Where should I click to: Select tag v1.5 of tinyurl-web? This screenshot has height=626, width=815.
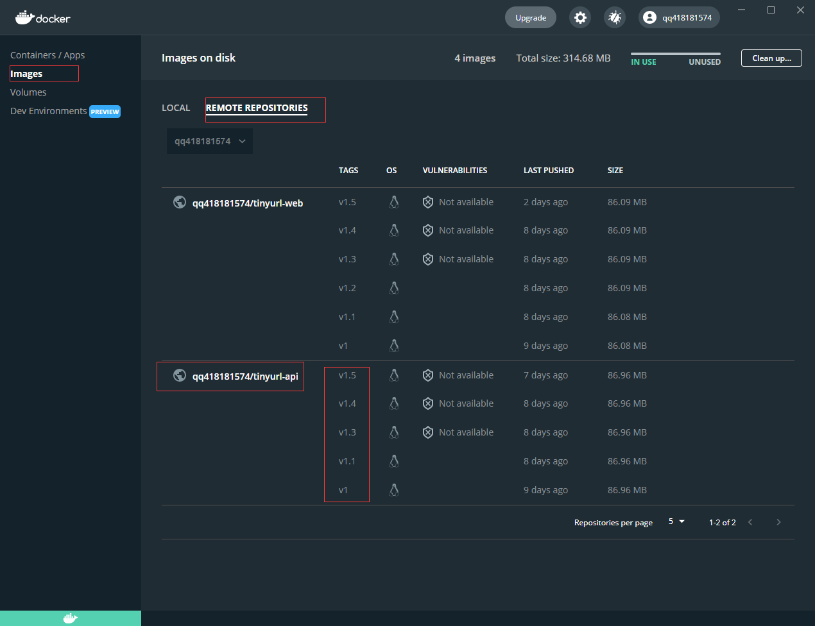pos(347,202)
